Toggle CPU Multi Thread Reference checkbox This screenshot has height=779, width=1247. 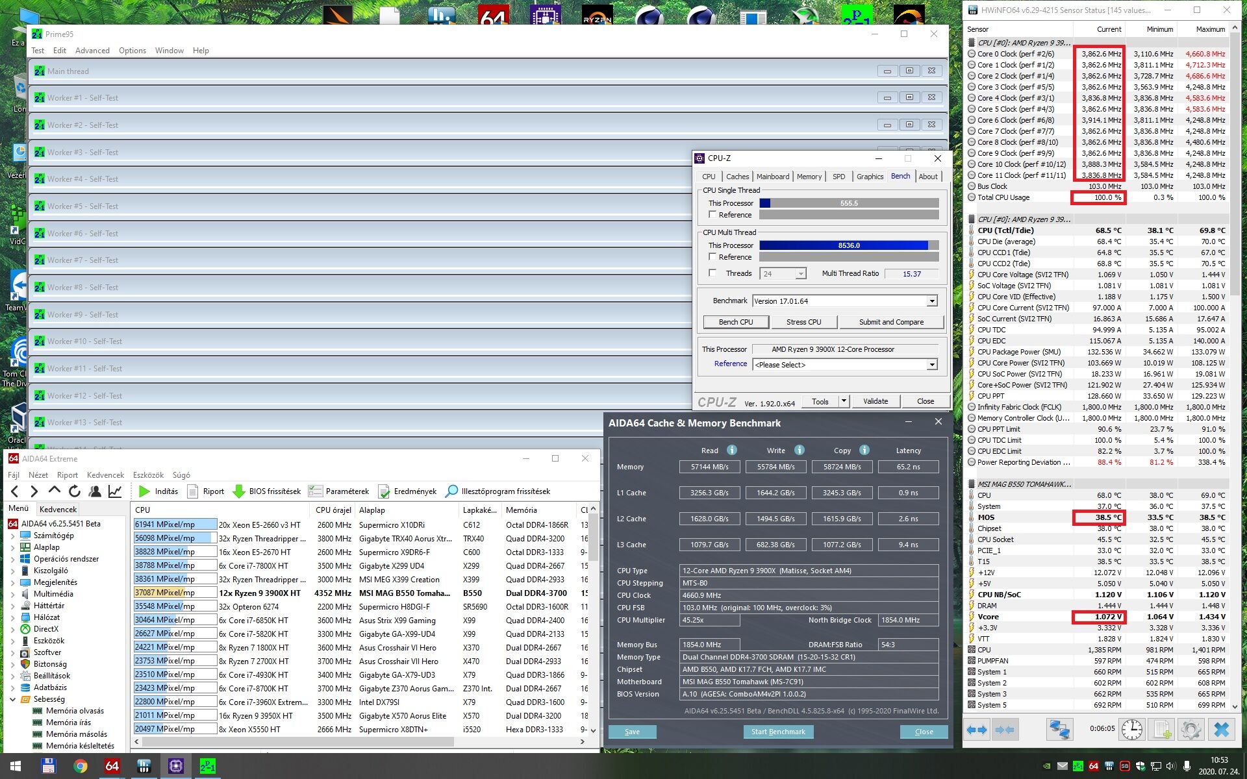click(712, 257)
